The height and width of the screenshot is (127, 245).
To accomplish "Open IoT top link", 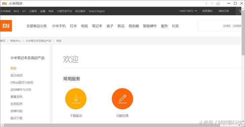I will [24, 11].
